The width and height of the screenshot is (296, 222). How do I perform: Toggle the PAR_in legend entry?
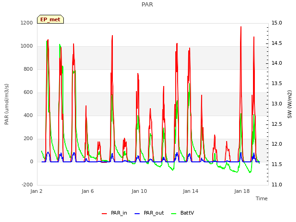click(114, 213)
